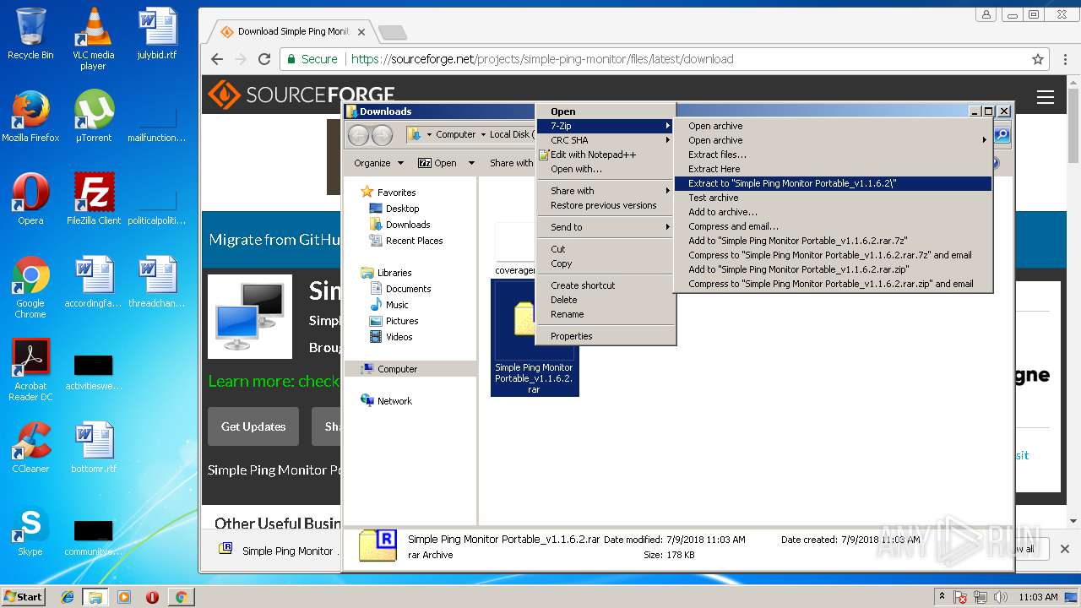Extract to Simple Ping Monitor Portable_v1.1.6.2 folder
This screenshot has height=608, width=1081.
tap(833, 183)
